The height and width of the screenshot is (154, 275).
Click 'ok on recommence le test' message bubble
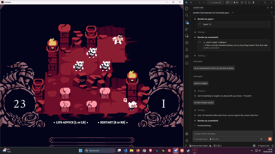(x=214, y=68)
